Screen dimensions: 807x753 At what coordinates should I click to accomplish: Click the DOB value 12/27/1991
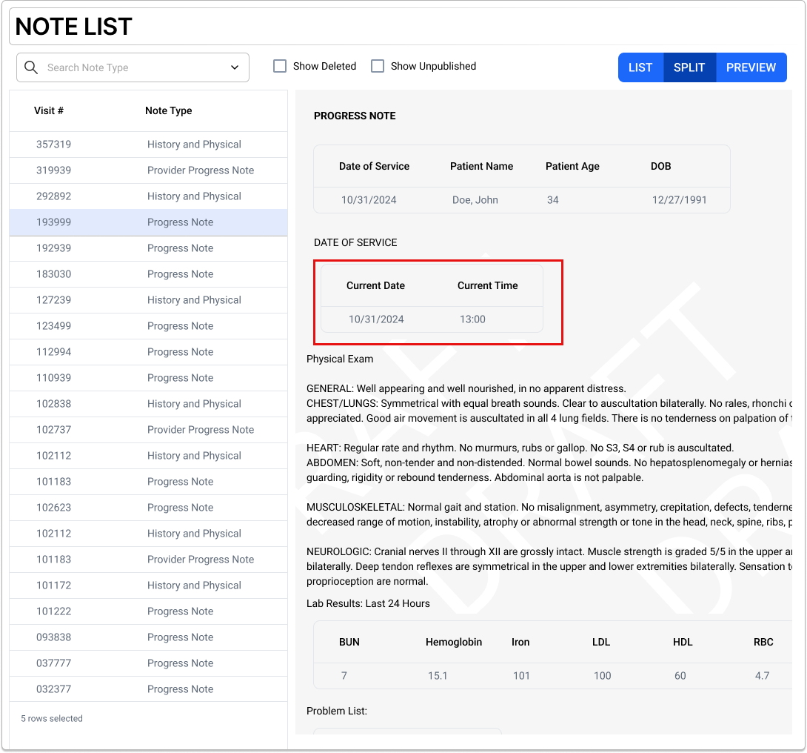(x=680, y=200)
